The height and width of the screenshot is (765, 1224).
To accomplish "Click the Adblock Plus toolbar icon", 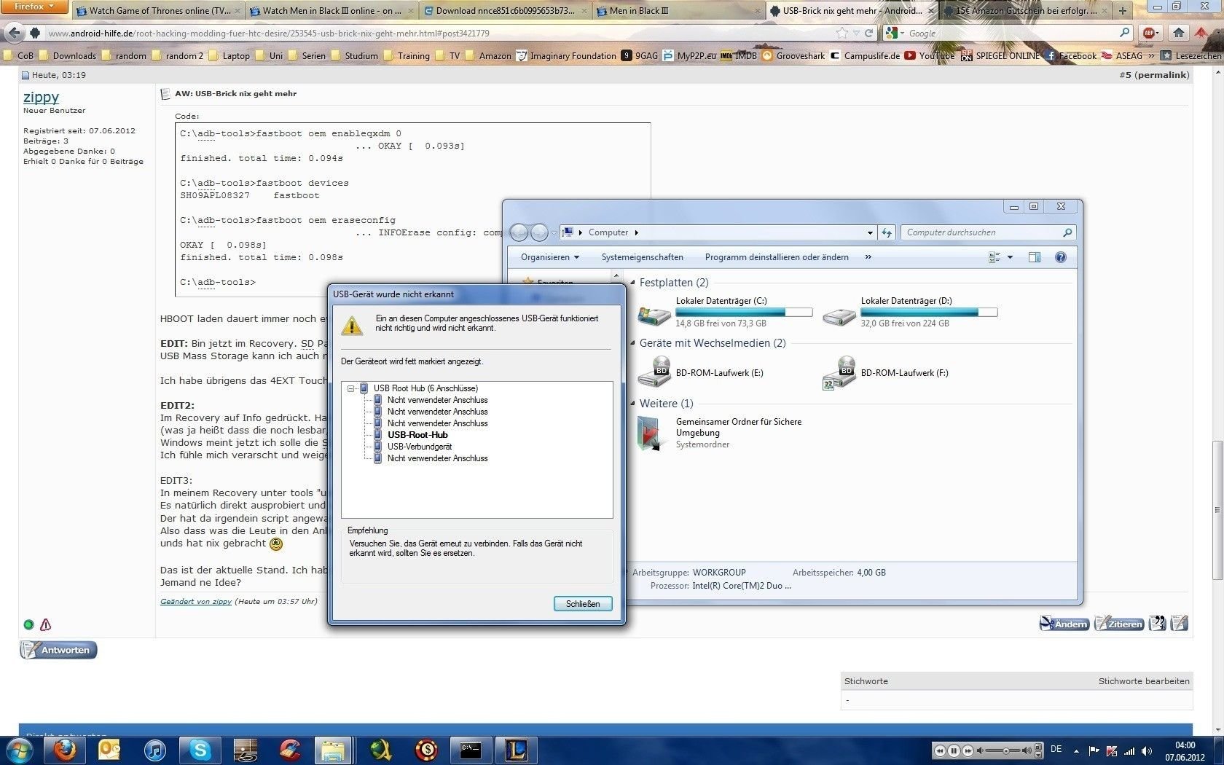I will coord(1150,33).
